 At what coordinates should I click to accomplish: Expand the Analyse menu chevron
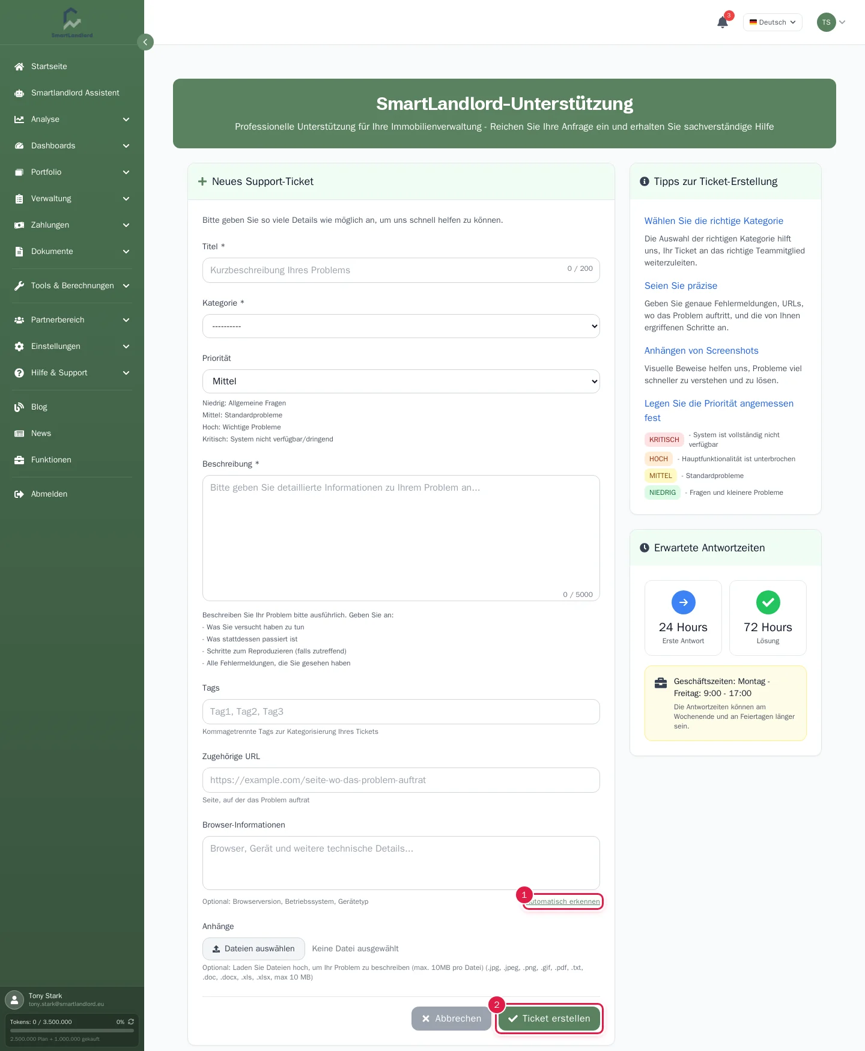pyautogui.click(x=126, y=120)
